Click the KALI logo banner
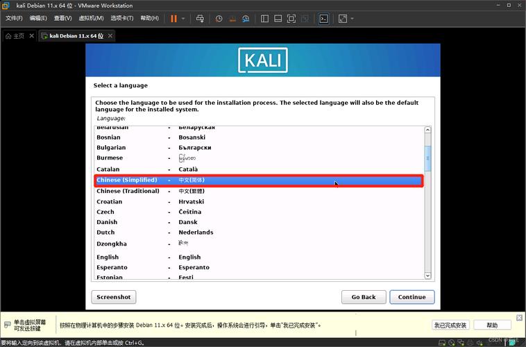526x347 pixels. point(263,60)
